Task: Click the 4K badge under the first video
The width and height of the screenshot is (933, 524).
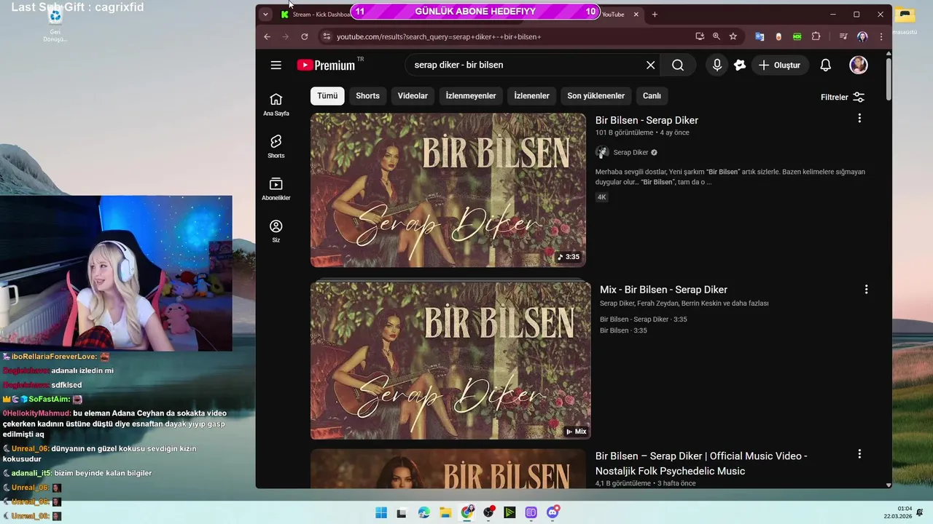Action: (x=601, y=197)
